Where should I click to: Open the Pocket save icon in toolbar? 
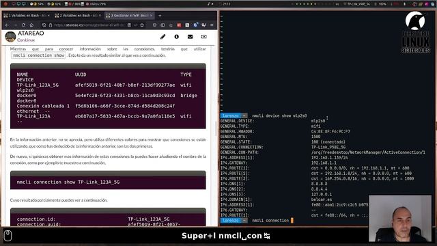pos(155,25)
